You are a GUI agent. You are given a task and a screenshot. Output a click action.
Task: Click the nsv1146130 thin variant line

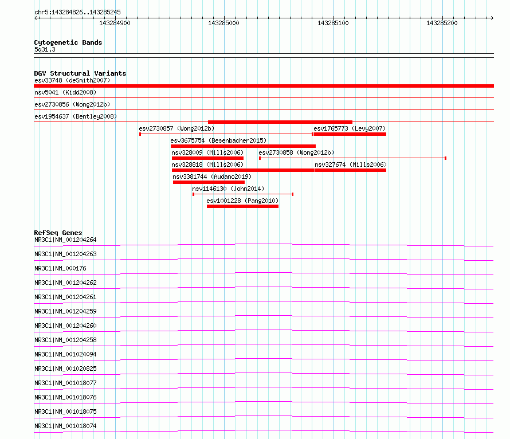[244, 194]
